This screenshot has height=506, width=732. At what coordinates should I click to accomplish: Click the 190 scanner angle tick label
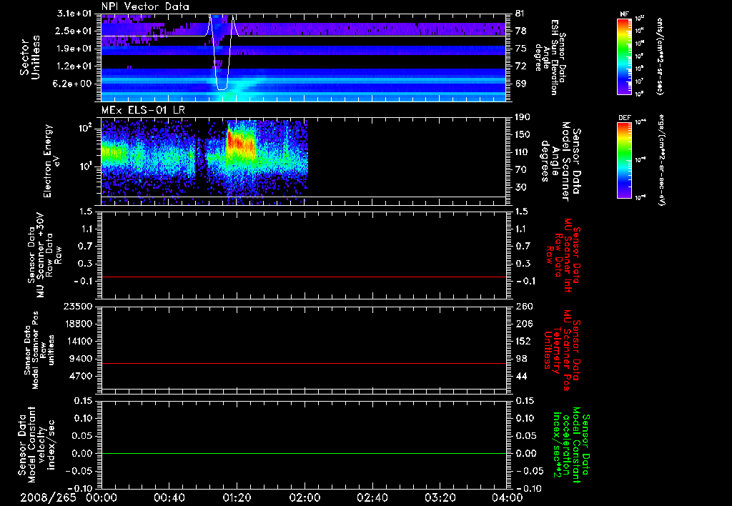coord(523,117)
